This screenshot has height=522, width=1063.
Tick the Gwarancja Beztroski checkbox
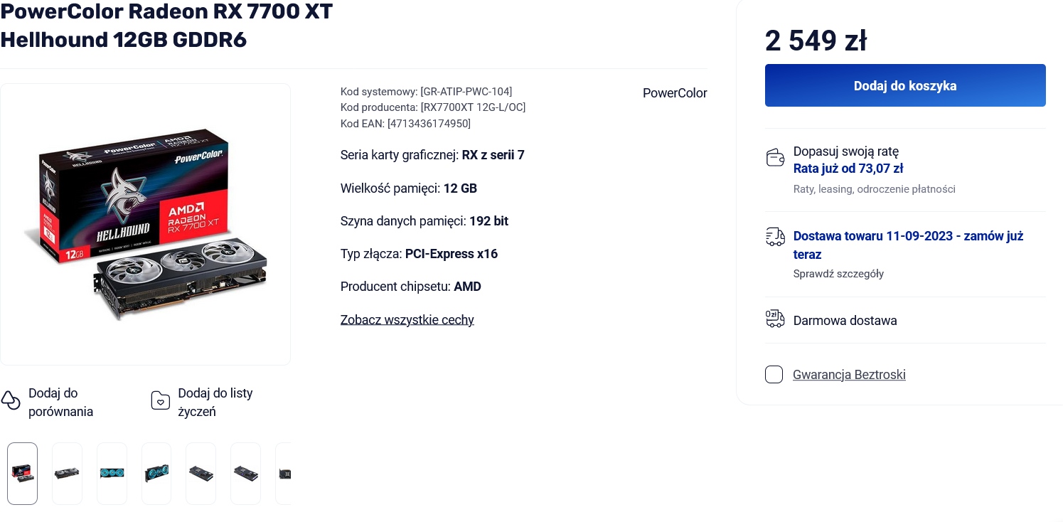774,375
